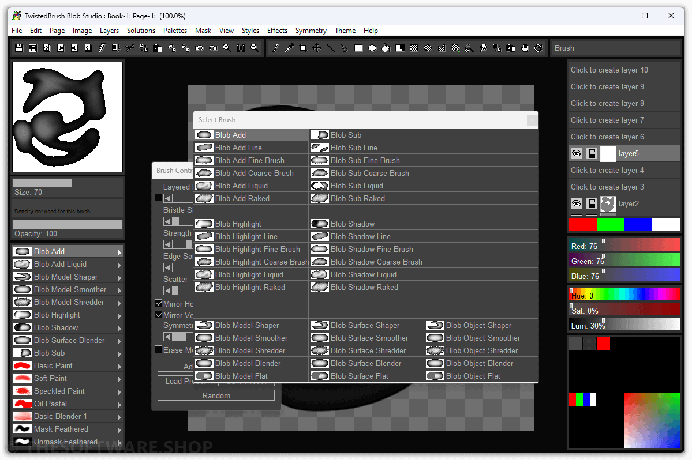
Task: Click the zoom in magnifier icon
Action: tap(227, 48)
